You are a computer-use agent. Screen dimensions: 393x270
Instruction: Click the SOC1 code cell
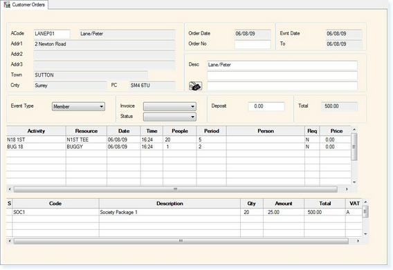coord(55,212)
